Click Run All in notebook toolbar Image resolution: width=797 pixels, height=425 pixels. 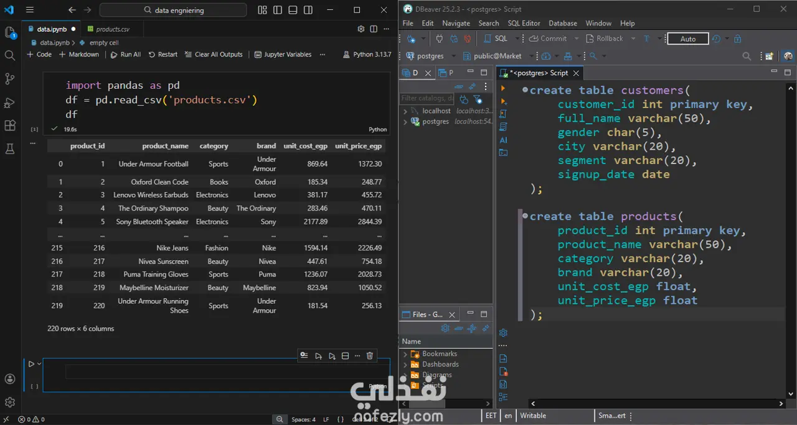point(126,55)
